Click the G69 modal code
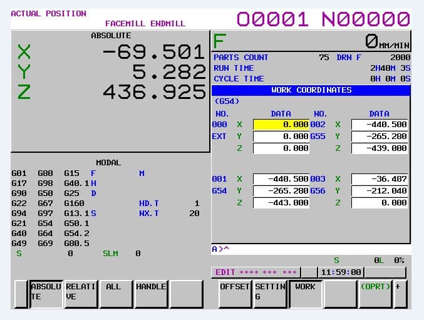 pos(45,244)
